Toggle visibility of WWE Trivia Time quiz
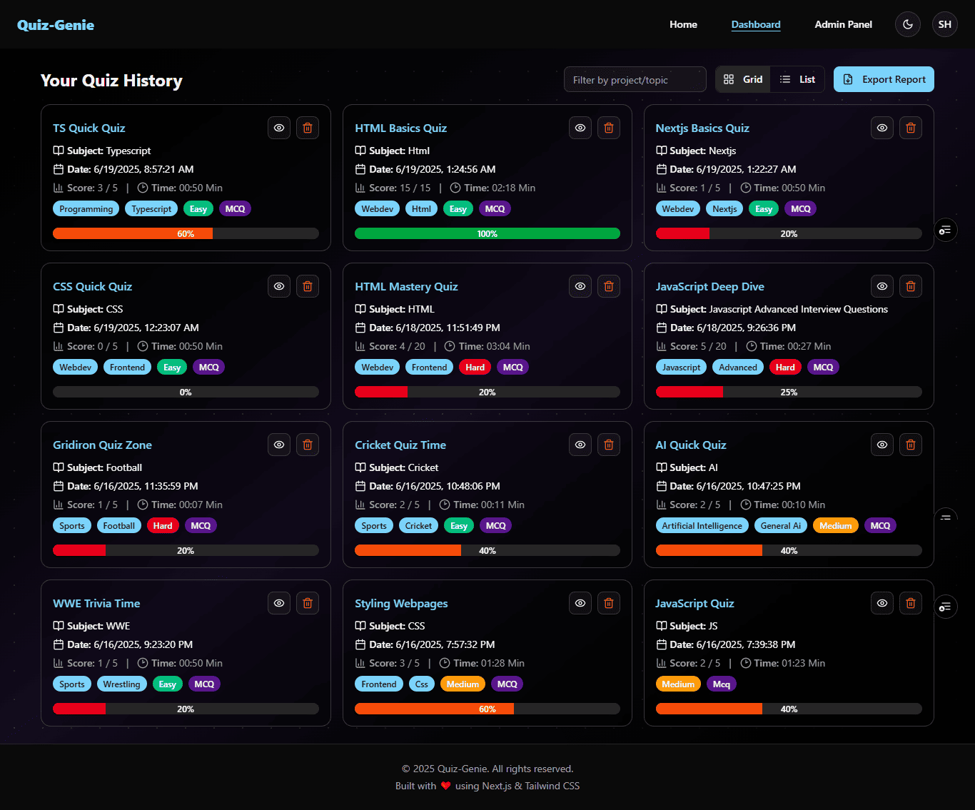This screenshot has height=810, width=975. (279, 603)
